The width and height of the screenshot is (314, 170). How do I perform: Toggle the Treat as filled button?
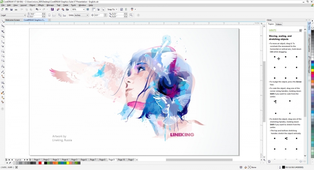coord(131,15)
